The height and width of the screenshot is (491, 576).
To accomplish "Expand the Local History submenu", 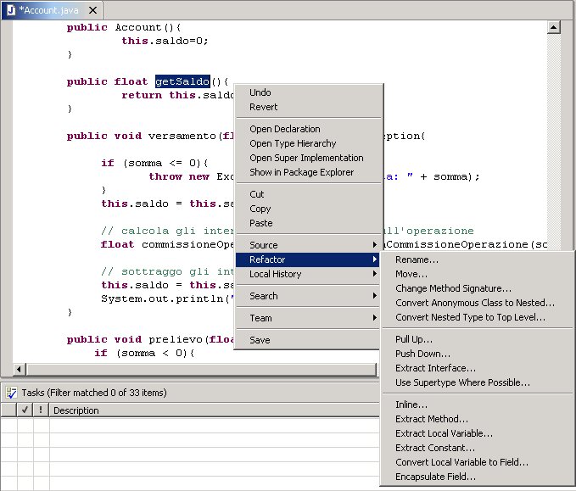I will pos(307,274).
